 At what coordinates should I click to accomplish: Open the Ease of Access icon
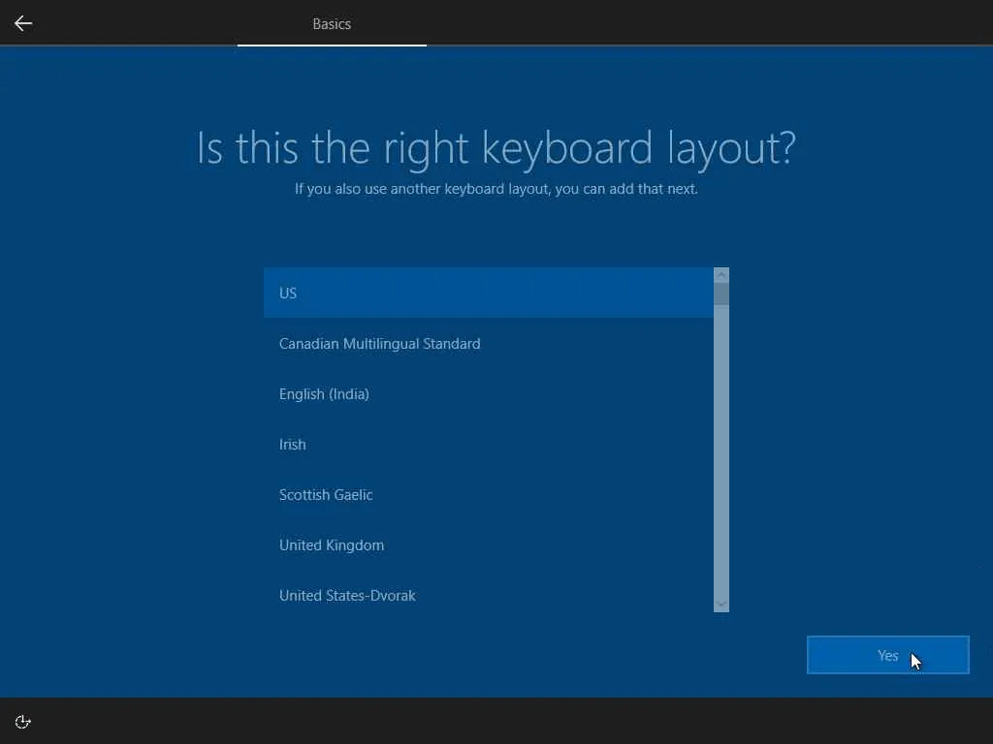23,722
